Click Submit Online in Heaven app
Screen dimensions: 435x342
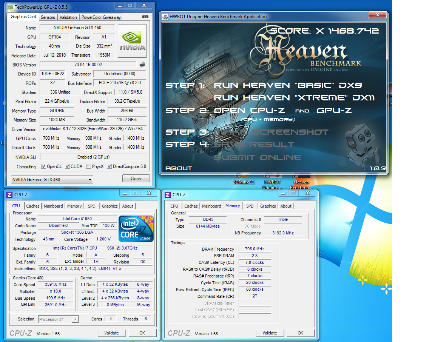tap(258, 157)
